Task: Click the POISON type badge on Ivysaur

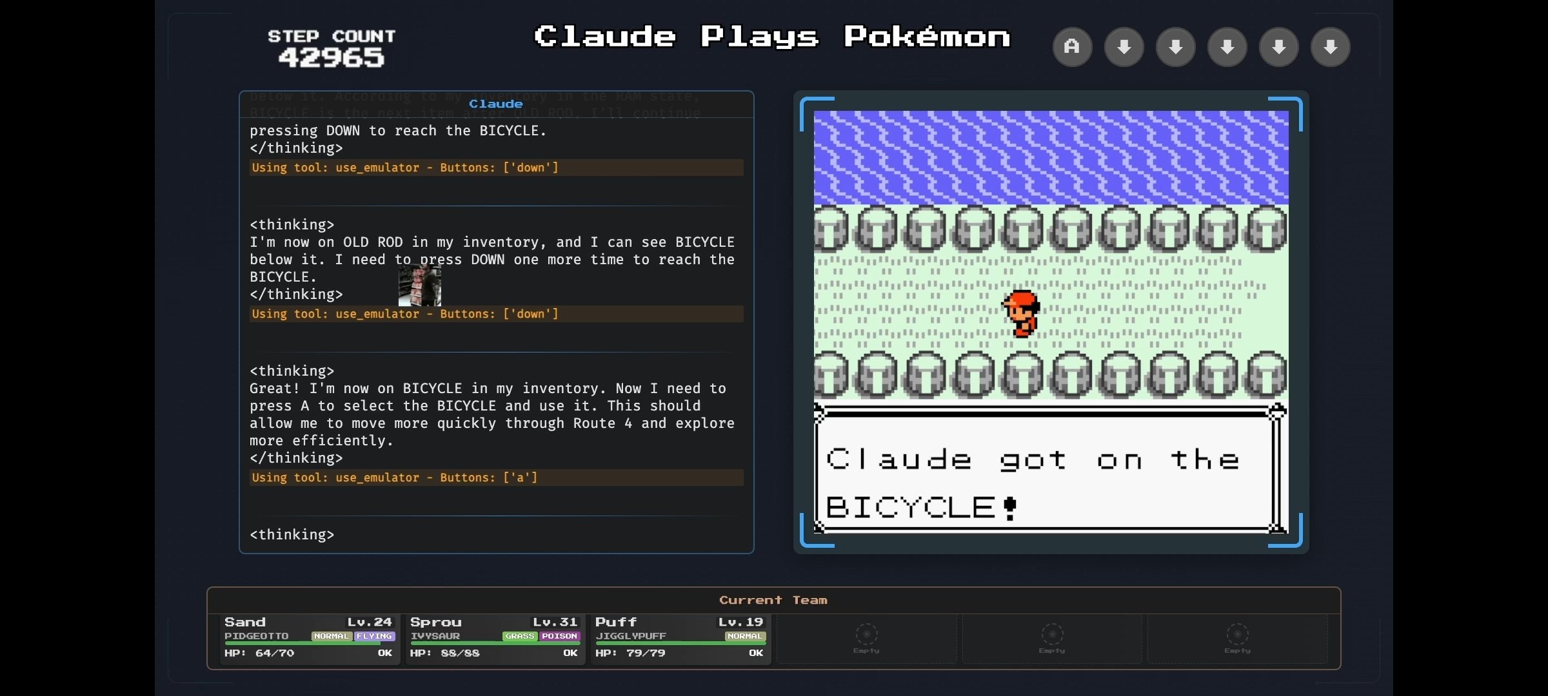Action: tap(559, 636)
